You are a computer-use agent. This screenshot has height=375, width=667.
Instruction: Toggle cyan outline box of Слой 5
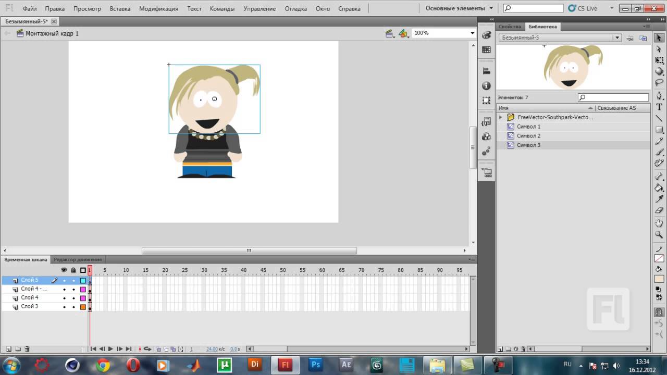[83, 281]
